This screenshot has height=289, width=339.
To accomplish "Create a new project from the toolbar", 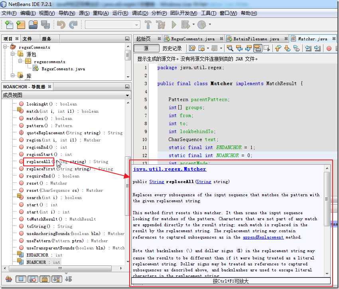I will coord(21,25).
